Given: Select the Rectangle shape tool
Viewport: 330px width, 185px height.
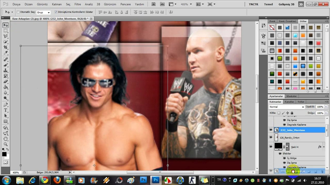Looking at the screenshot, I should 6,122.
